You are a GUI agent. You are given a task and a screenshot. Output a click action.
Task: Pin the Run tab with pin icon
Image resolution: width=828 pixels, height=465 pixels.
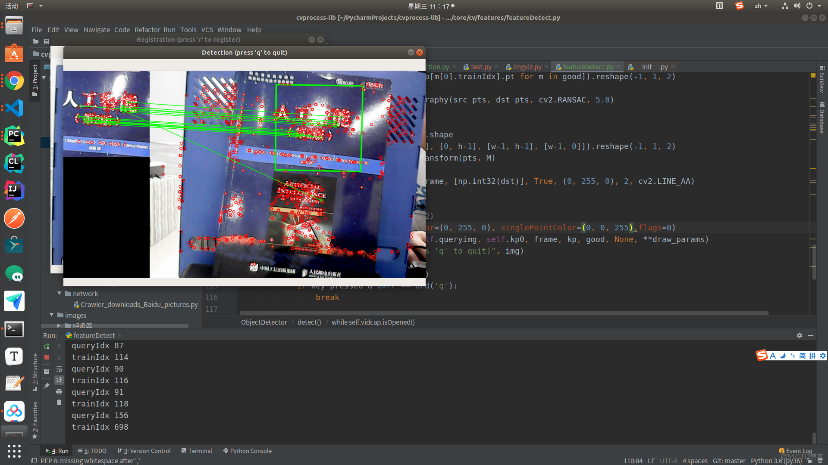tap(47, 385)
